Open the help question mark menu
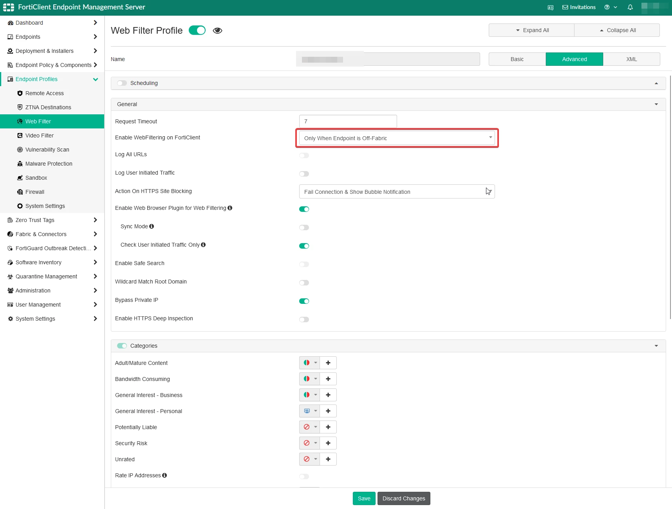The image size is (672, 509). tap(611, 7)
